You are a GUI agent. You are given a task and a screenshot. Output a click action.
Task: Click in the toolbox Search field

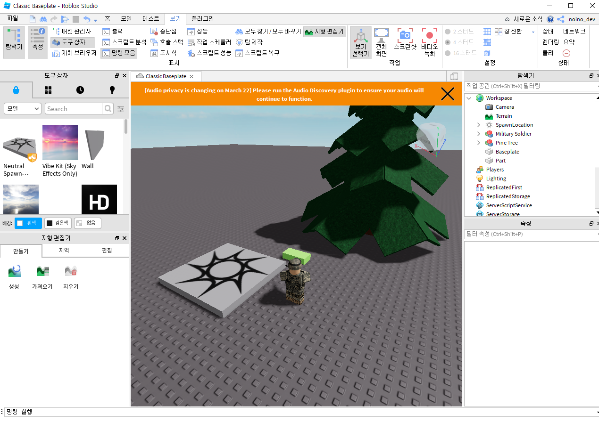[74, 108]
